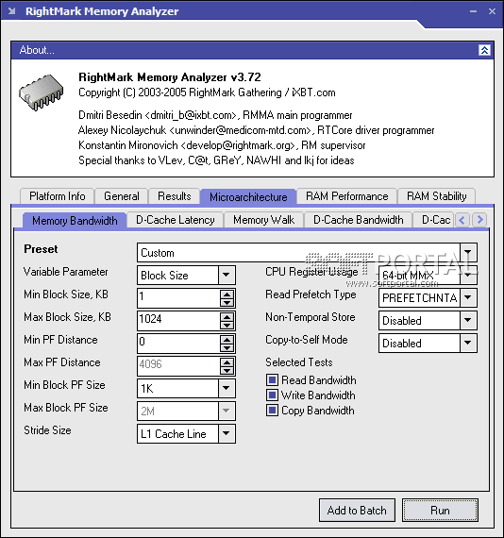
Task: Open the Stride Size dropdown
Action: (x=227, y=433)
